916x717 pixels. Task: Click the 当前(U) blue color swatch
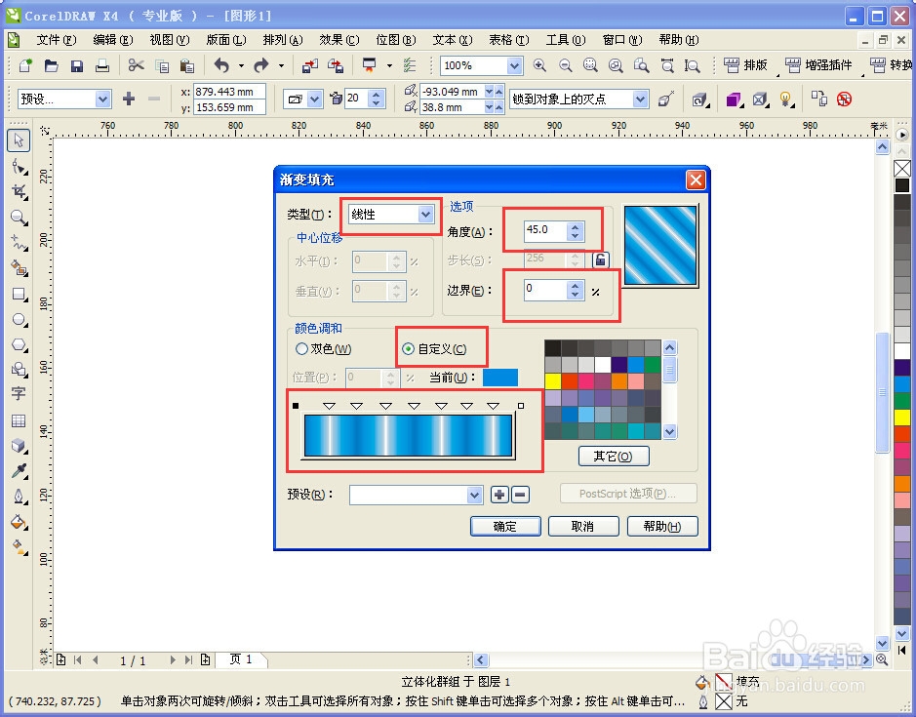point(500,377)
